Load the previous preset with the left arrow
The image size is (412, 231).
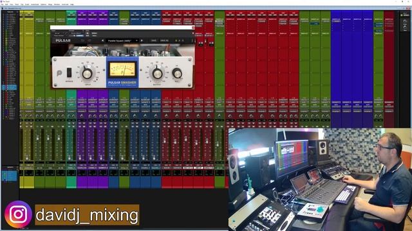click(x=103, y=40)
